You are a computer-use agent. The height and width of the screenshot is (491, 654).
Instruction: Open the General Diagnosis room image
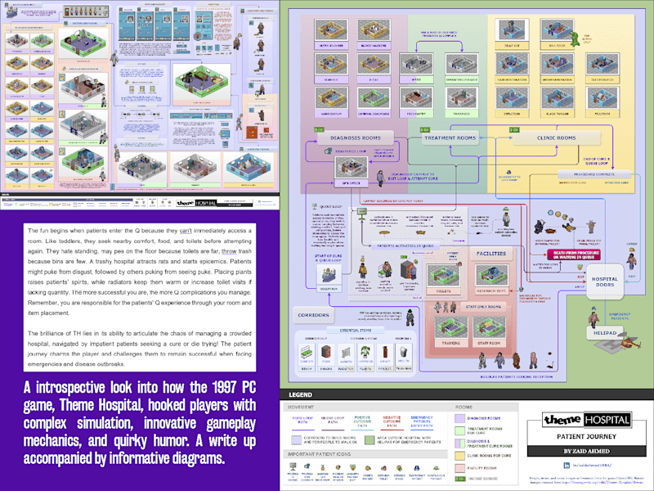374,98
